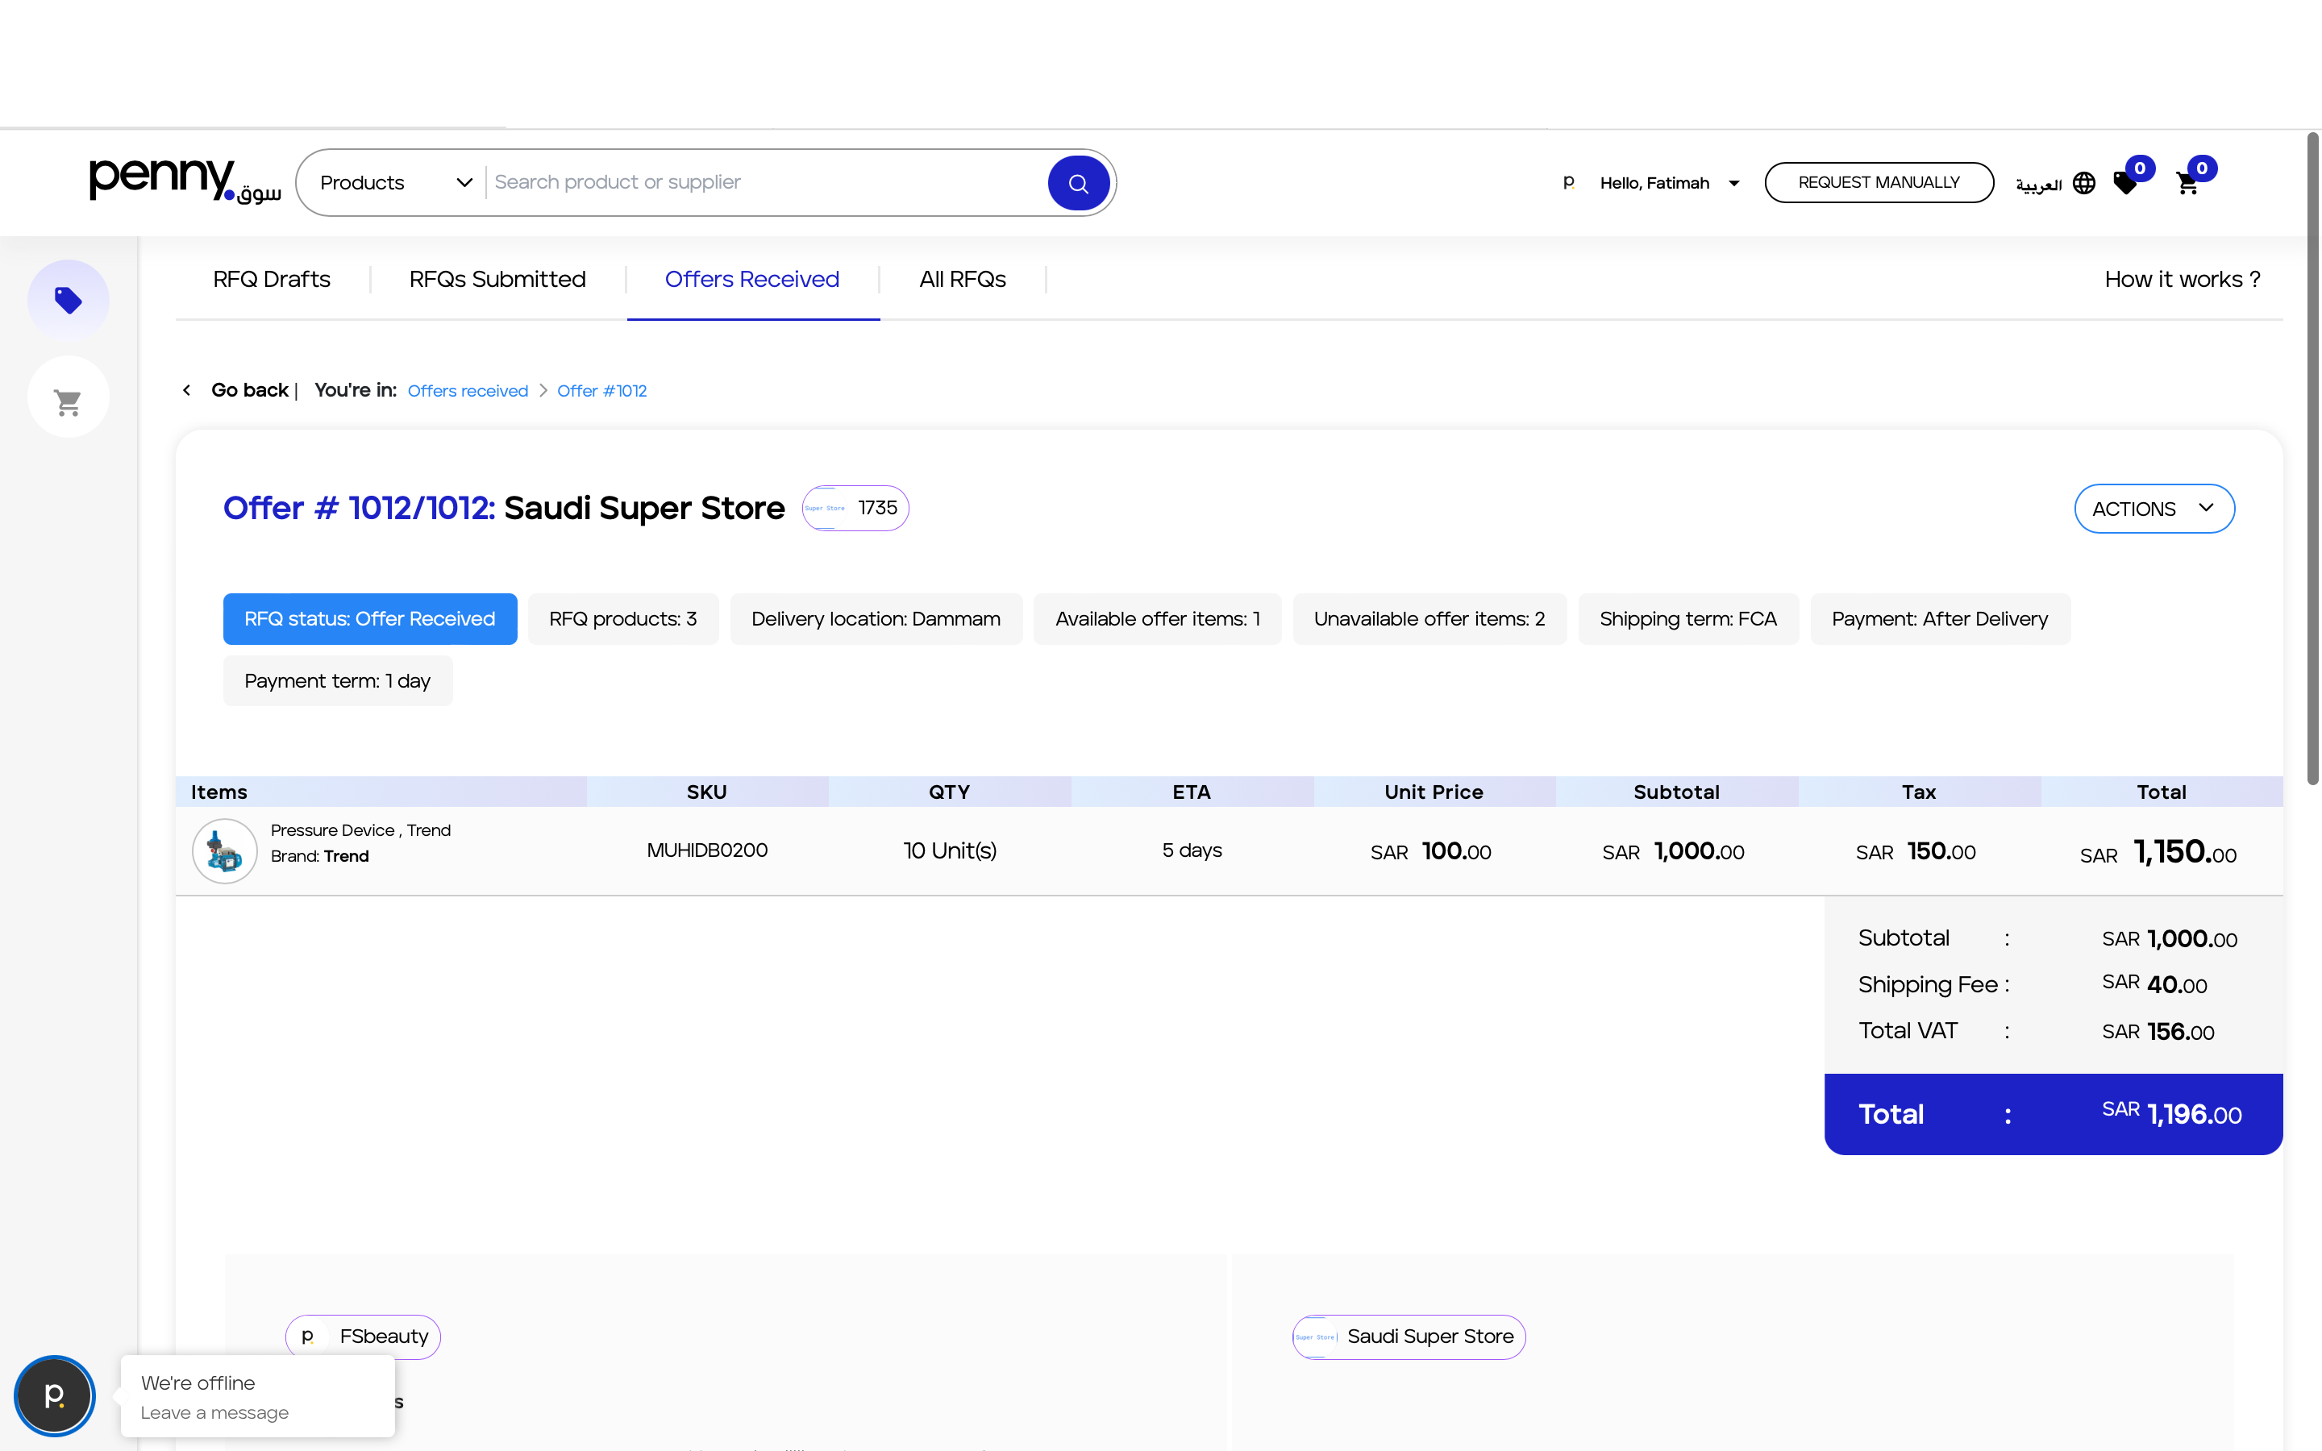The height and width of the screenshot is (1451, 2322).
Task: Switch language to Arabic
Action: click(x=2038, y=185)
